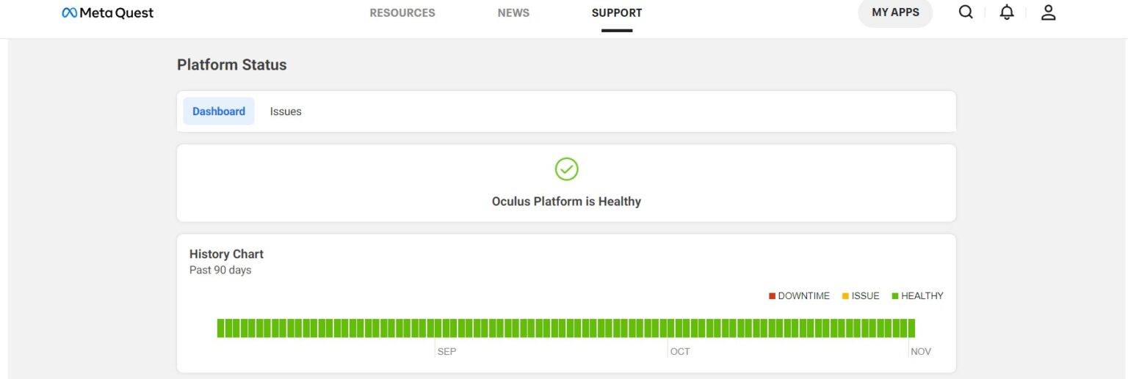This screenshot has width=1128, height=379.
Task: Click the Meta Quest logo
Action: tap(108, 13)
